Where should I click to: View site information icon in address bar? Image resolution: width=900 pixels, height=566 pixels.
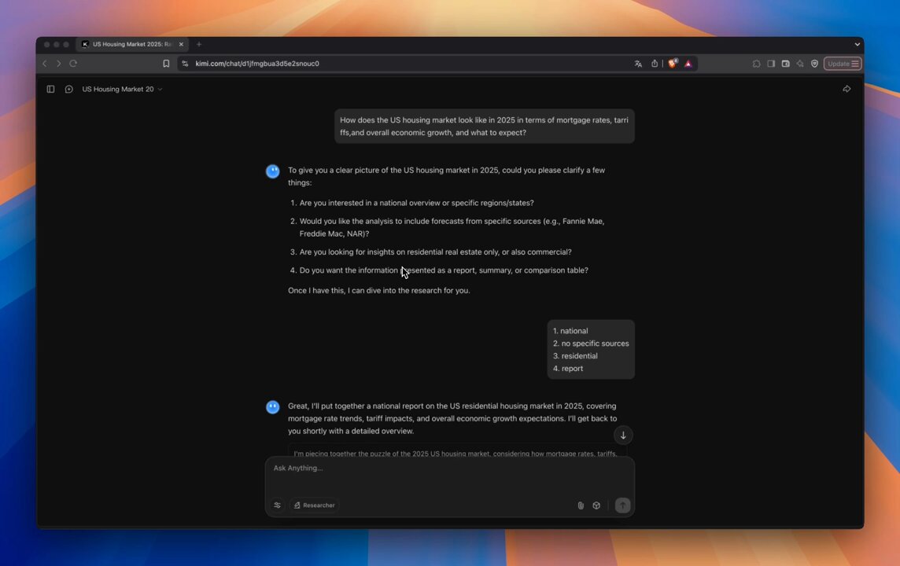(185, 64)
